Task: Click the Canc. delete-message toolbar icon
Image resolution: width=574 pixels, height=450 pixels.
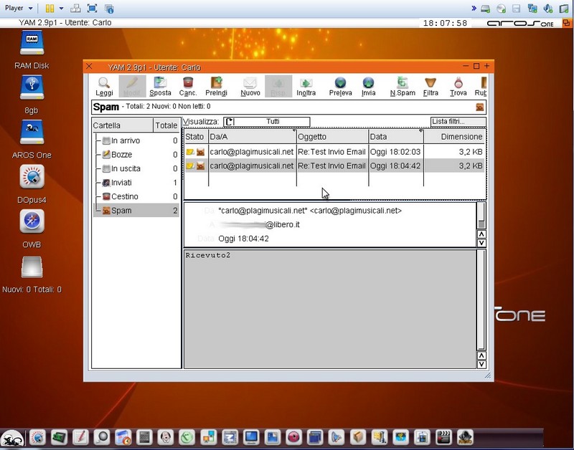Action: click(x=188, y=86)
